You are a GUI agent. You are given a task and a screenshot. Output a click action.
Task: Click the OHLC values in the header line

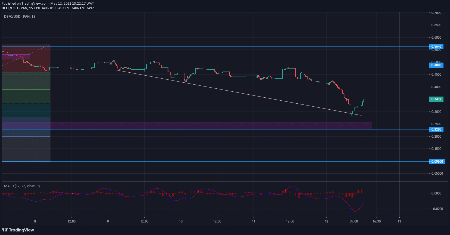[64, 8]
